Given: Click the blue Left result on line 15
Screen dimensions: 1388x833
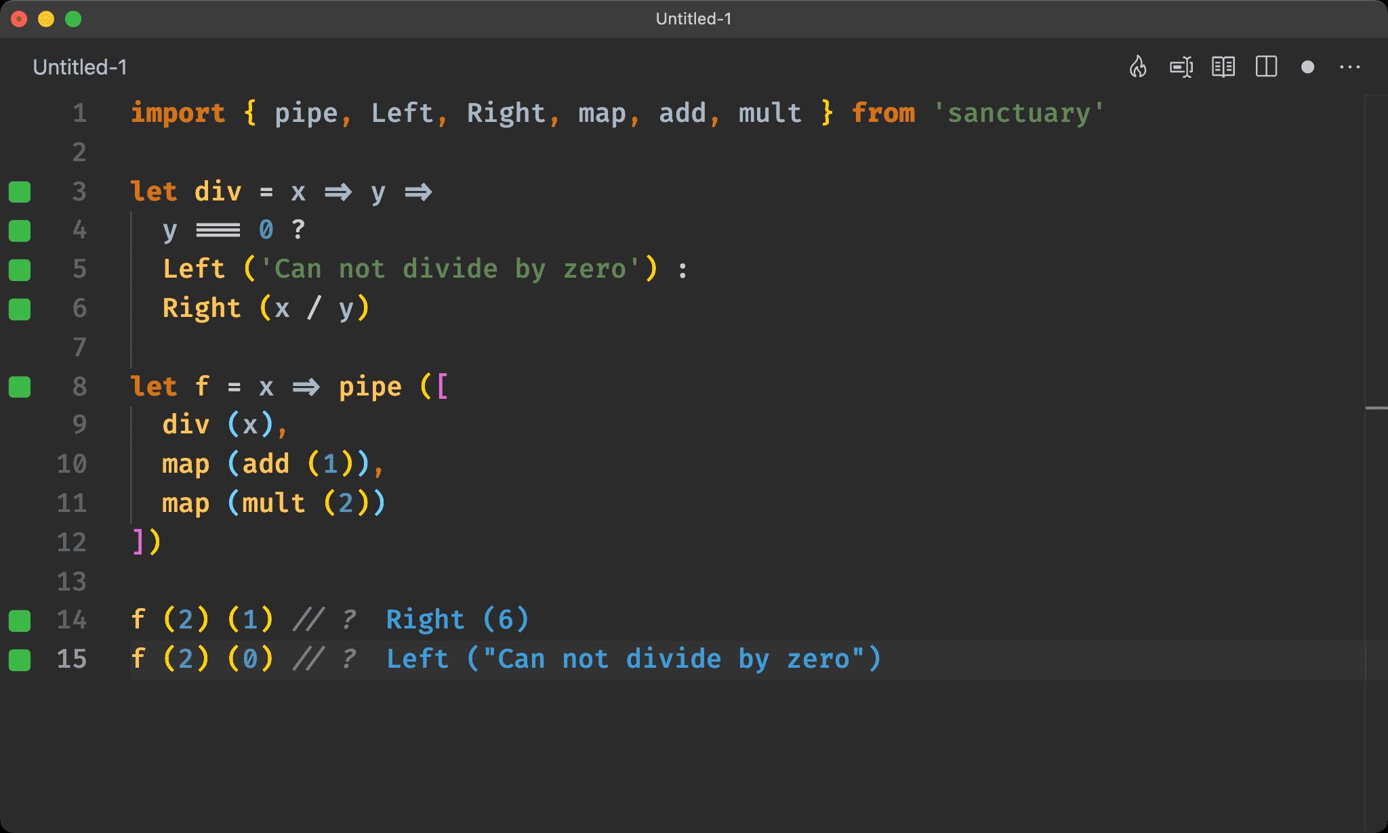Looking at the screenshot, I should (x=634, y=660).
